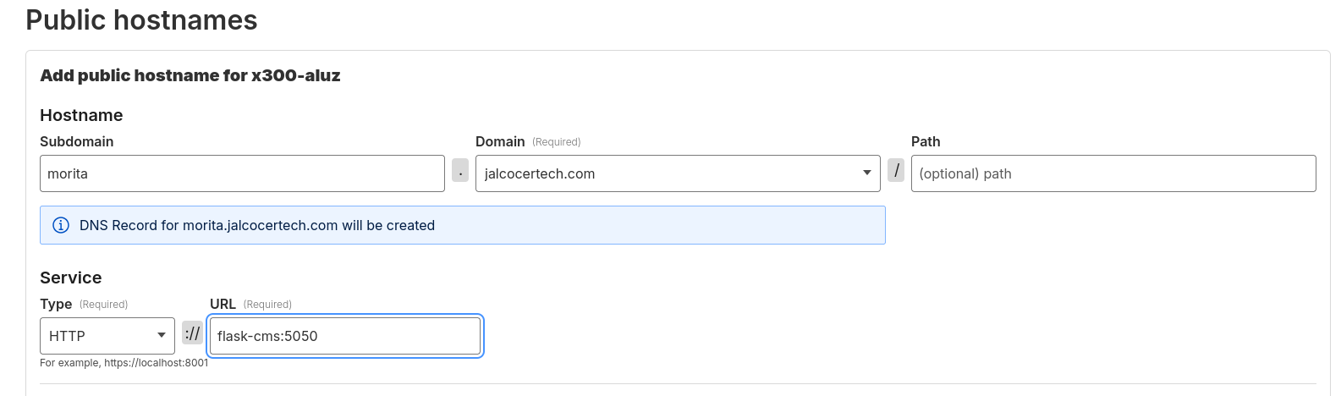The image size is (1341, 396).
Task: Click the info icon in DNS notice
Action: click(x=61, y=225)
